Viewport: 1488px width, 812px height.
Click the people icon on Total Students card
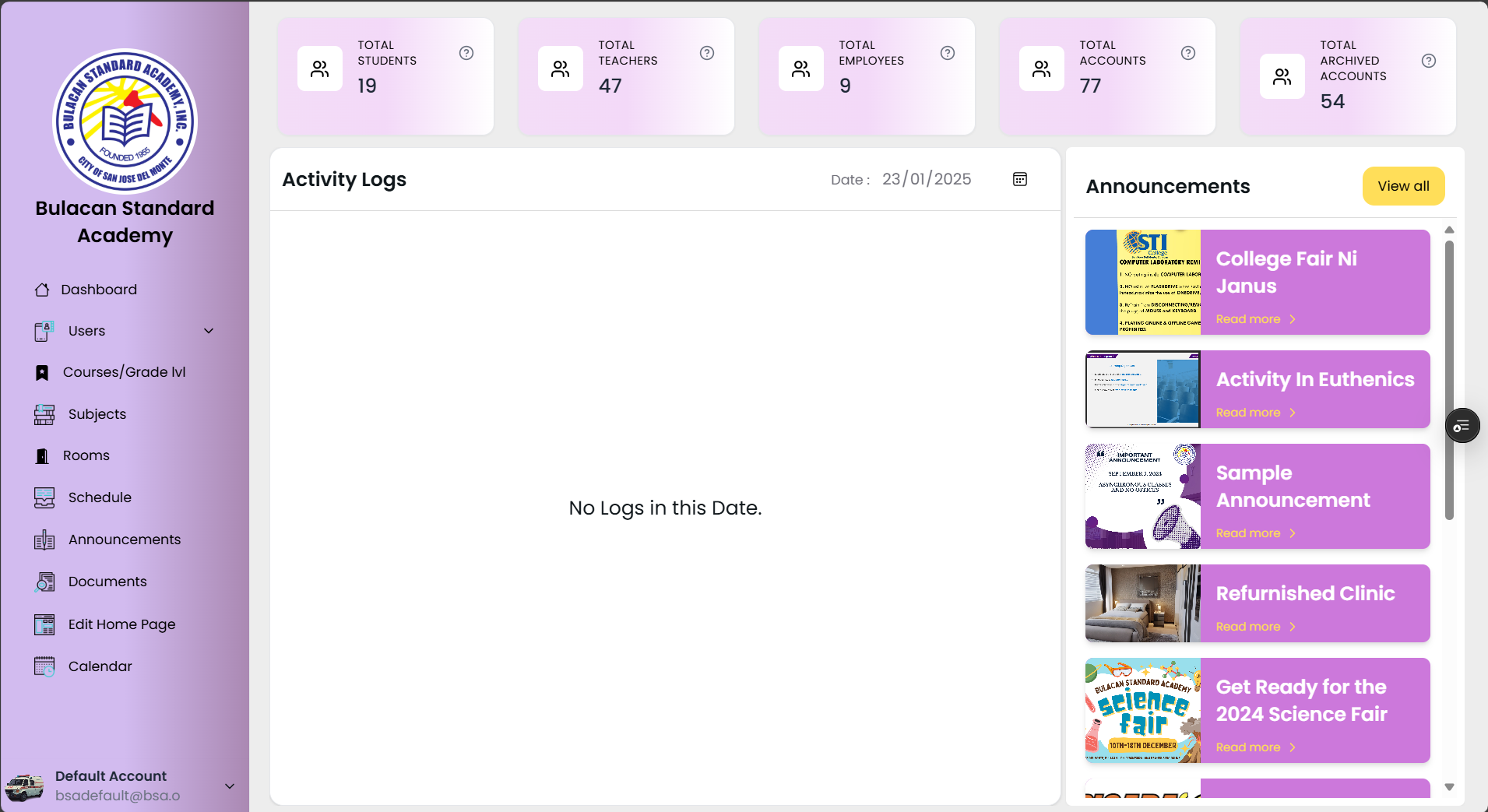(320, 69)
